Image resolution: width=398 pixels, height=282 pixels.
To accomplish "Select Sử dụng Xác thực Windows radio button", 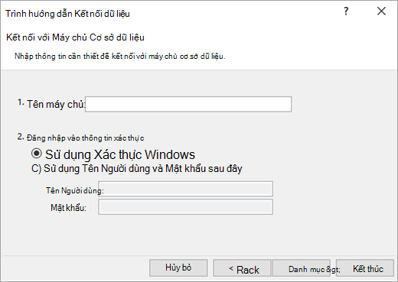I will [x=37, y=154].
